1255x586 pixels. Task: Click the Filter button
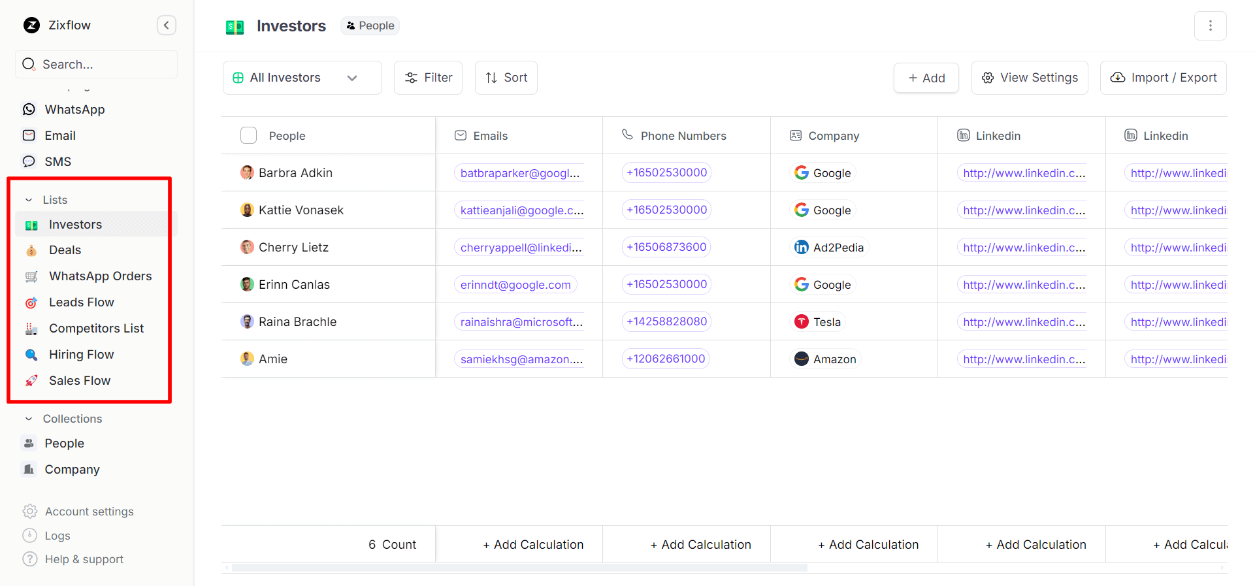pos(428,78)
